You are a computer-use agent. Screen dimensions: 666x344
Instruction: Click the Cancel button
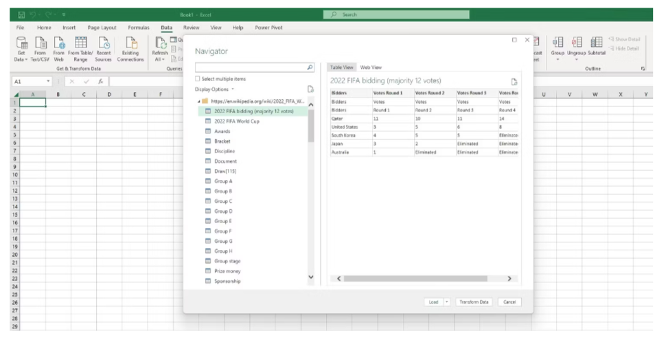point(509,302)
